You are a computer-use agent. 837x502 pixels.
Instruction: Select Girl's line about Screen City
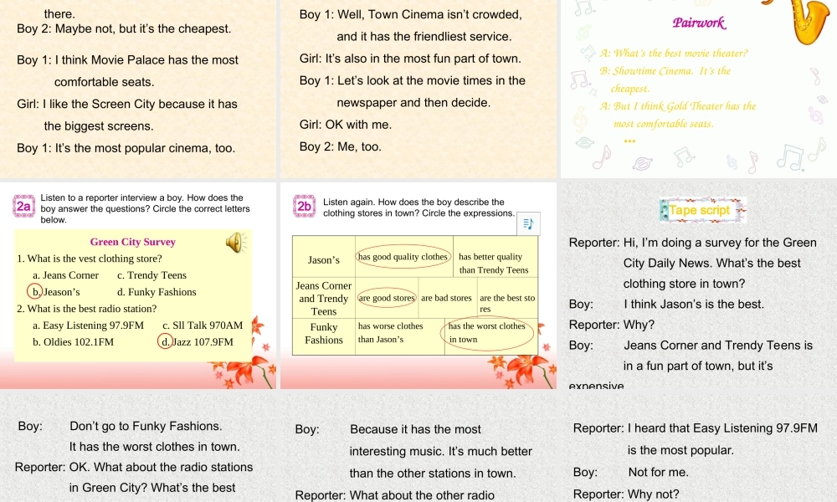[x=127, y=115]
